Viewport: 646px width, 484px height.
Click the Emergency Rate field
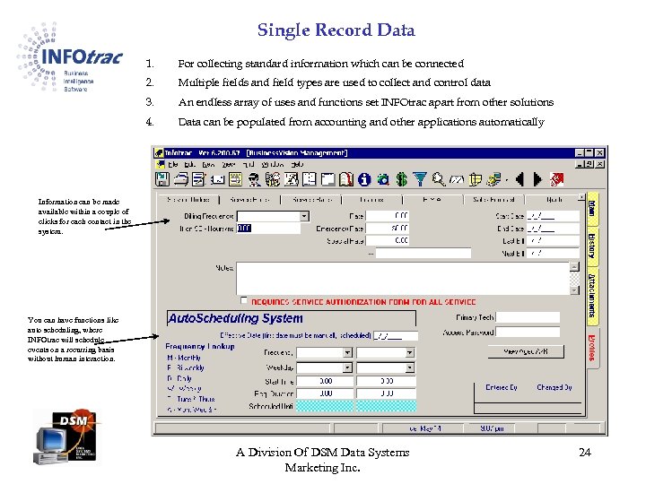(x=388, y=228)
